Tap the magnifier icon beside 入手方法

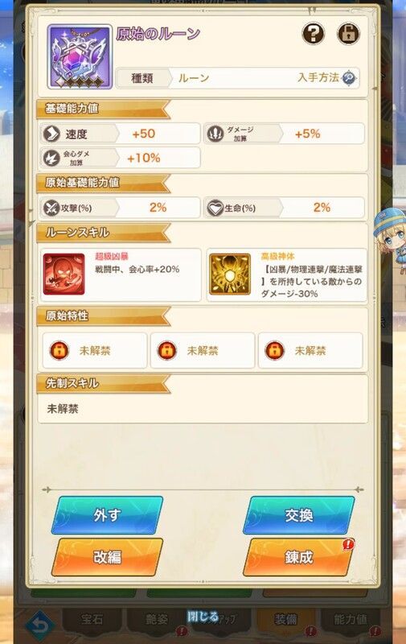pyautogui.click(x=349, y=77)
